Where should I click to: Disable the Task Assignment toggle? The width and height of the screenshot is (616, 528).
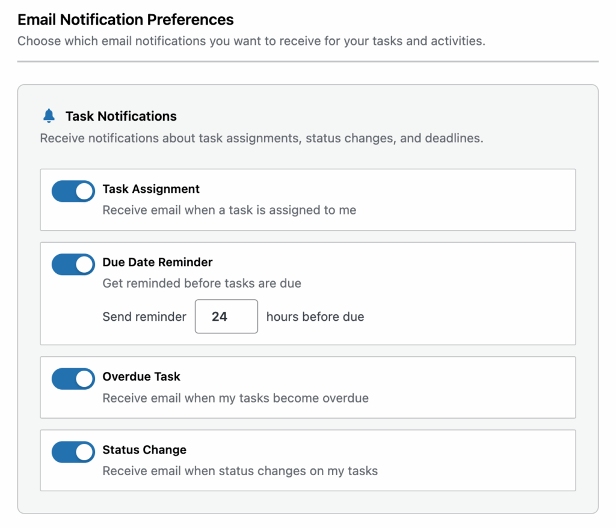click(x=73, y=192)
